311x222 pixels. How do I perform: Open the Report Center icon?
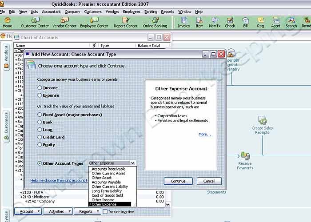pos(125,22)
